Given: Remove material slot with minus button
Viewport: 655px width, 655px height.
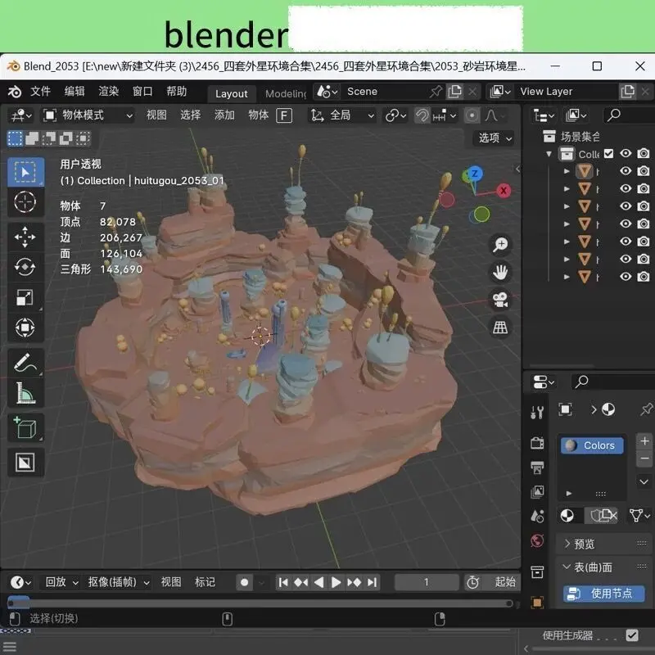Looking at the screenshot, I should point(644,458).
